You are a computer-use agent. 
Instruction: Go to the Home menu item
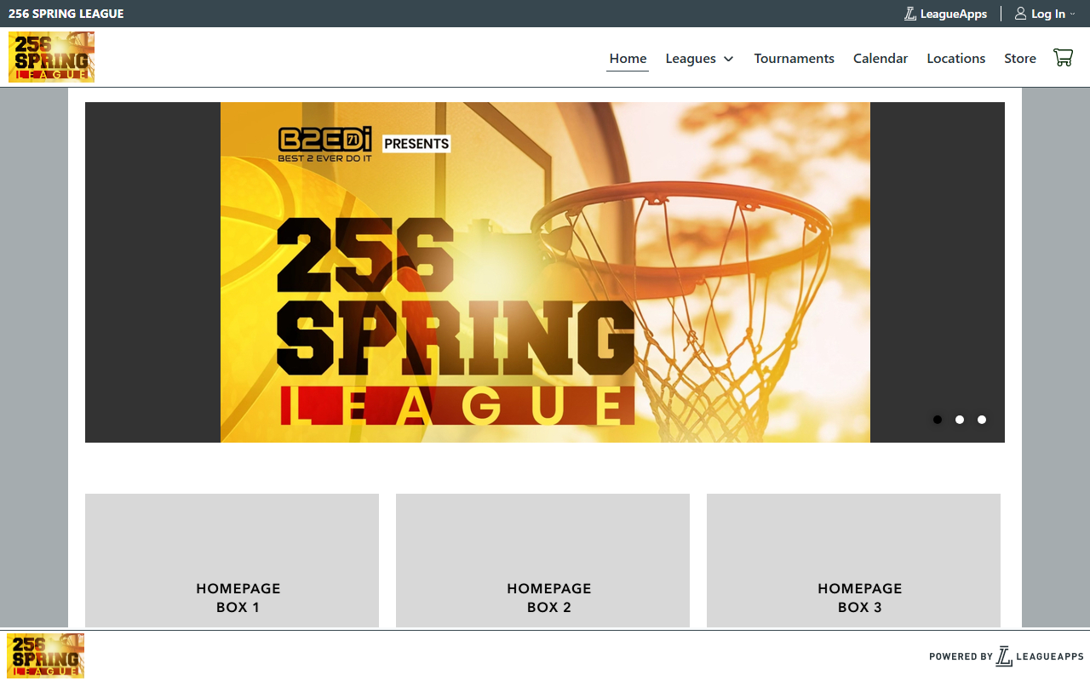[x=628, y=58]
